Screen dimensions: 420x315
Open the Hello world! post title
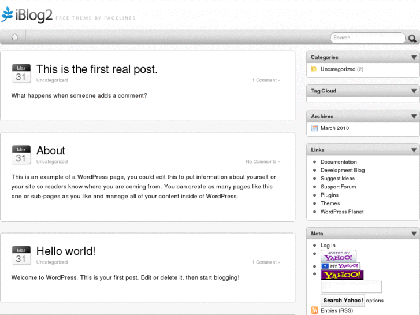66,251
